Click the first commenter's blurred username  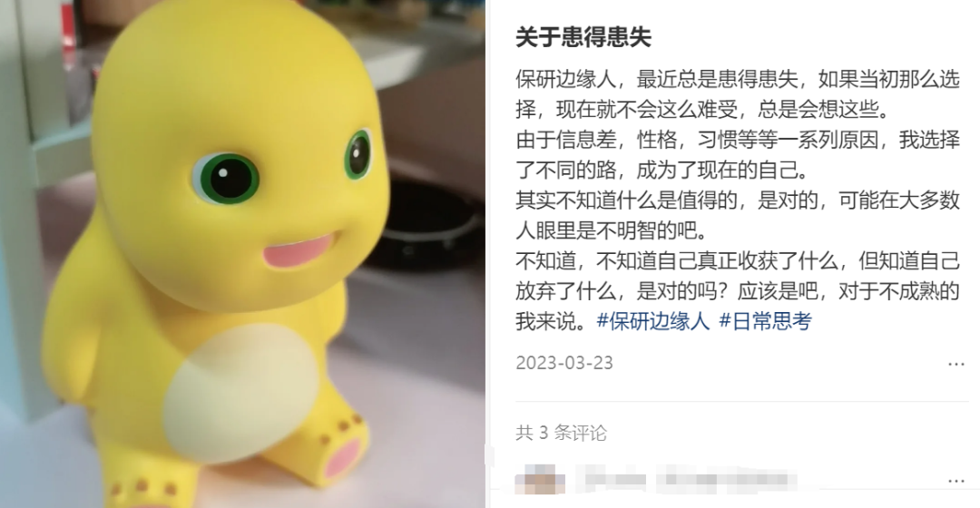click(615, 481)
